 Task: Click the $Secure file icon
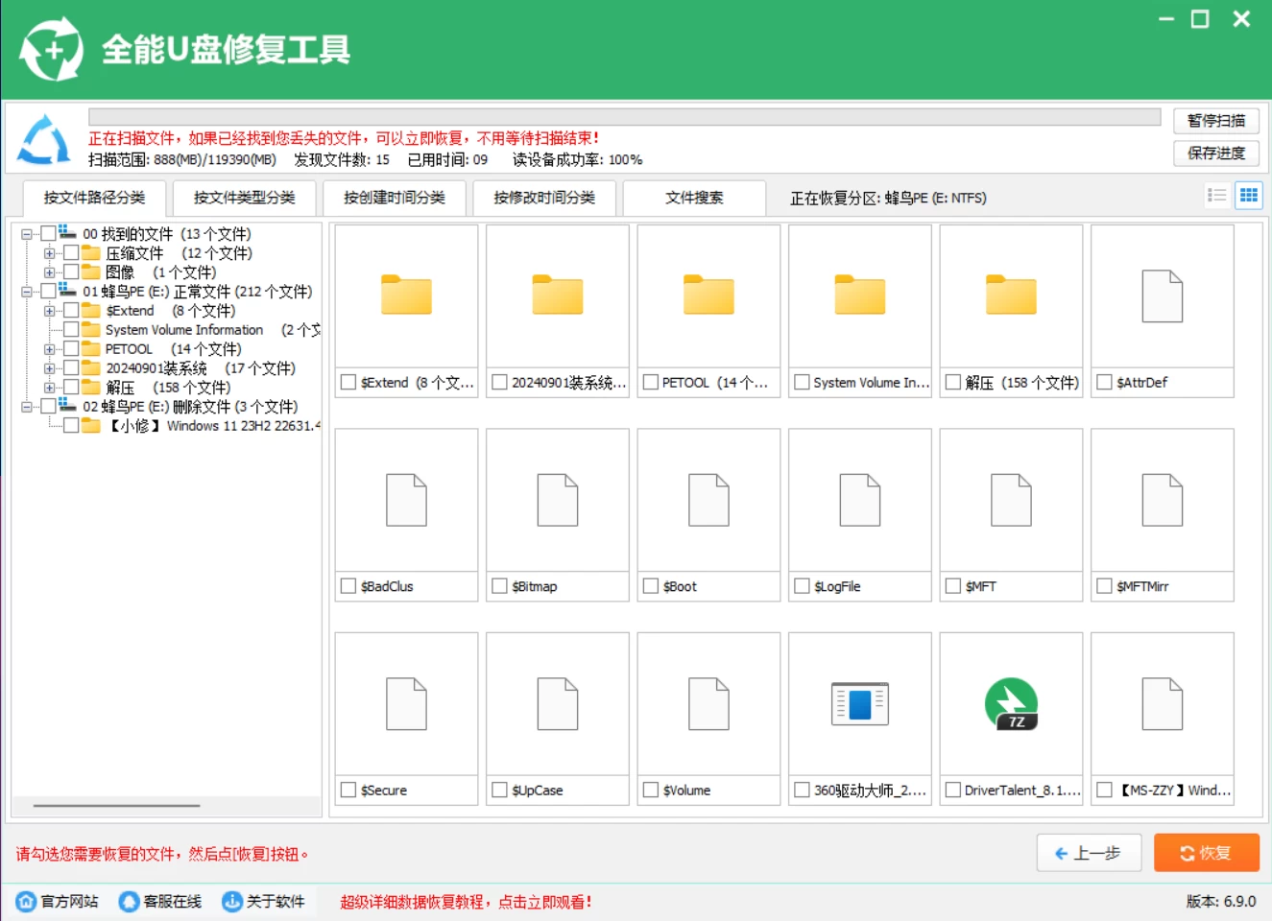(406, 704)
